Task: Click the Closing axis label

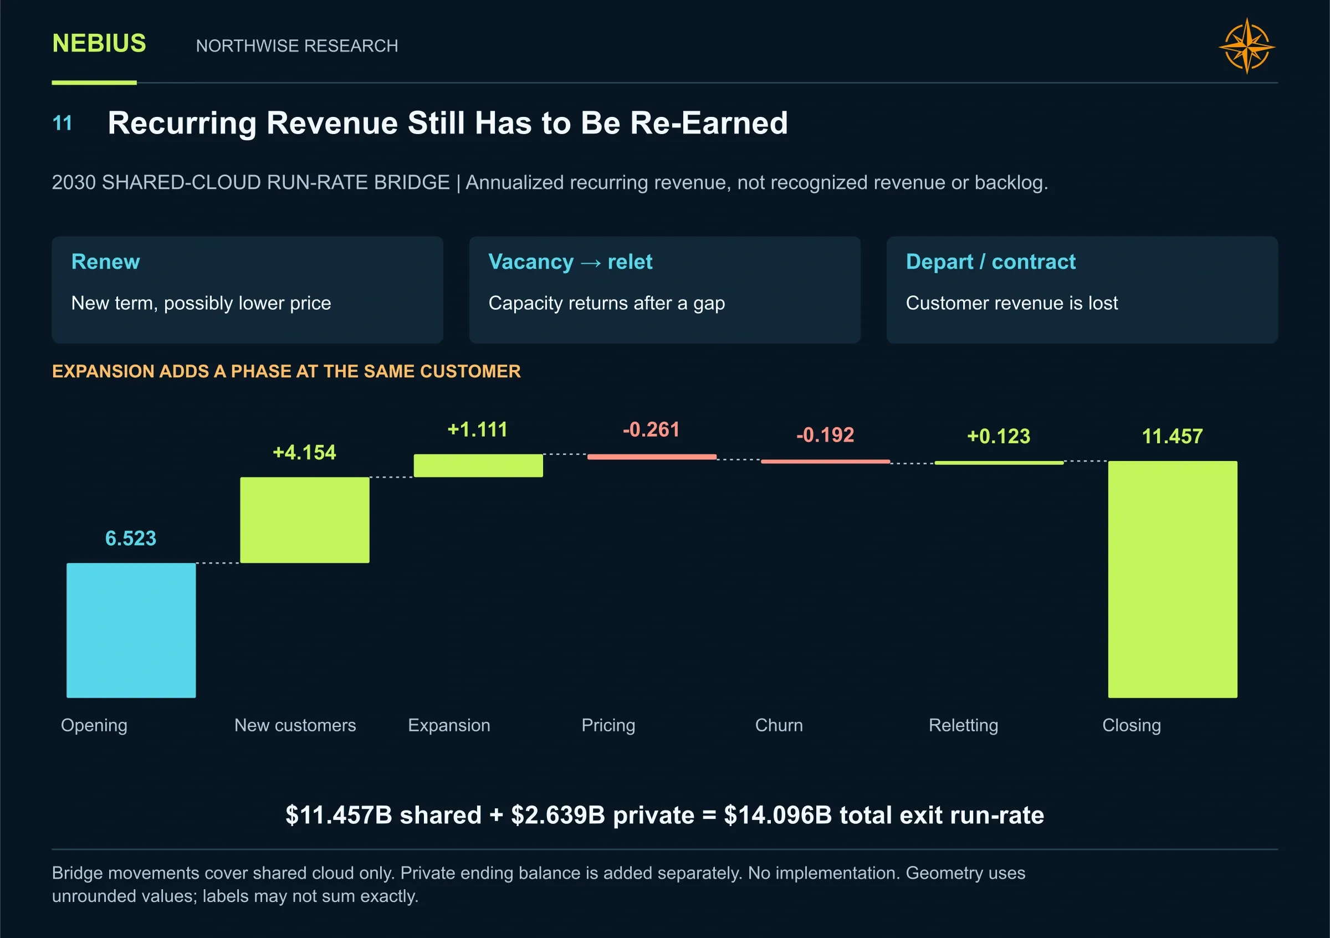Action: 1131,725
